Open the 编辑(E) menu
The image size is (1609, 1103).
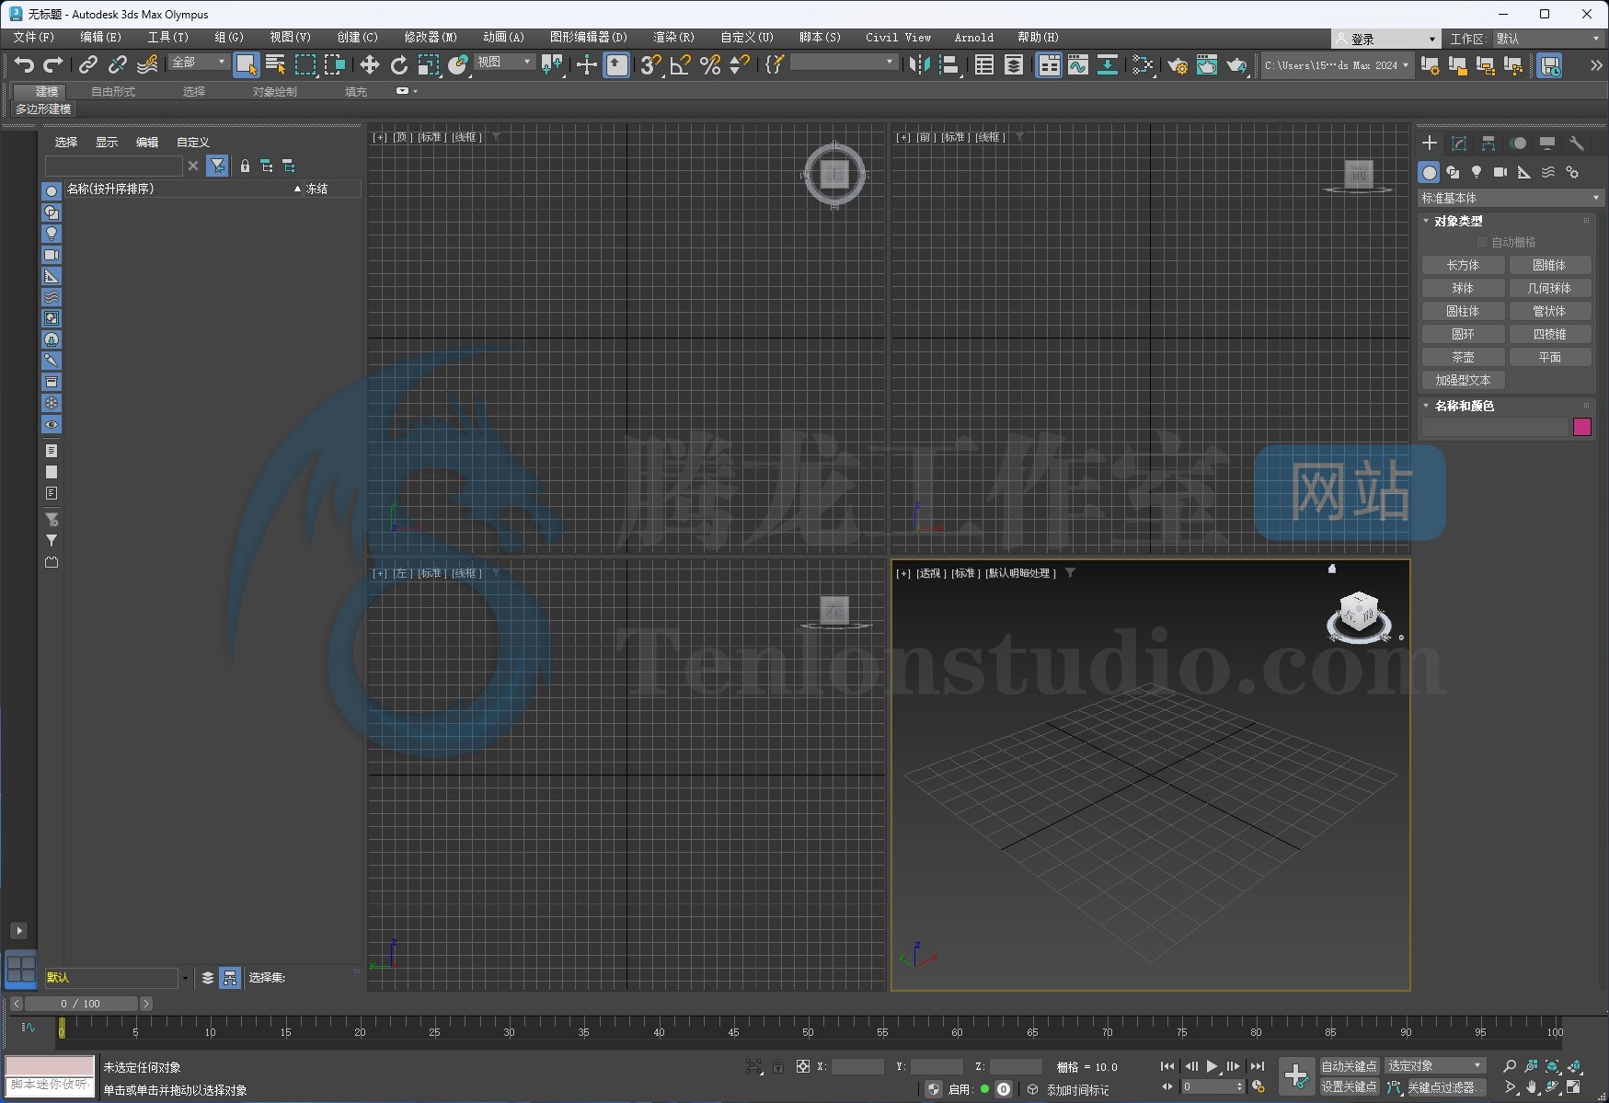[x=100, y=38]
